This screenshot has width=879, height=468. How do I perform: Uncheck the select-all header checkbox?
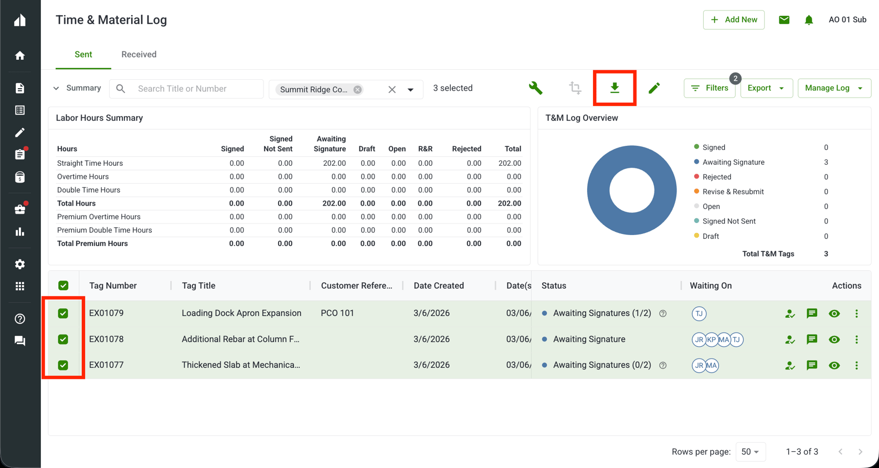pyautogui.click(x=63, y=285)
